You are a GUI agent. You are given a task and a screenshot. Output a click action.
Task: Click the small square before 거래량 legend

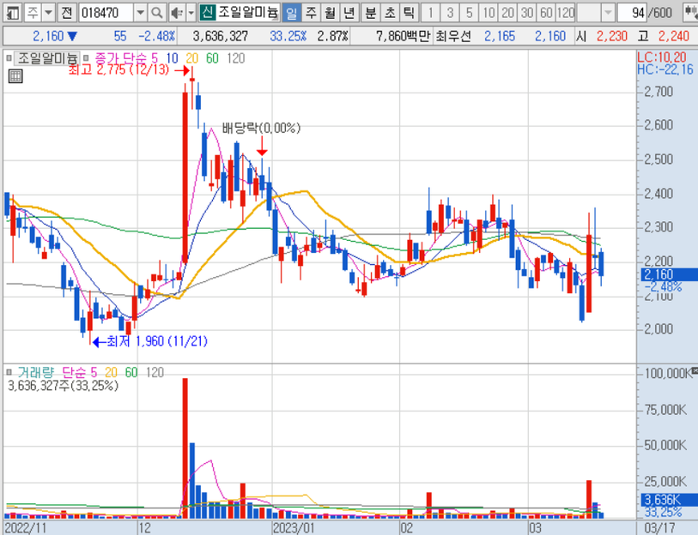(x=9, y=372)
